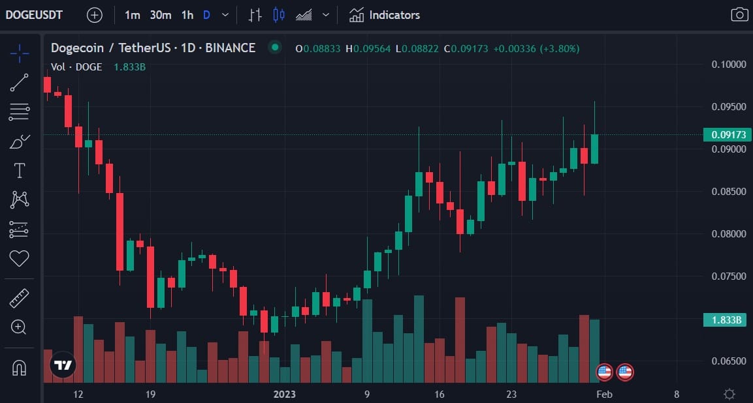Click the first US flag event marker

pos(605,372)
